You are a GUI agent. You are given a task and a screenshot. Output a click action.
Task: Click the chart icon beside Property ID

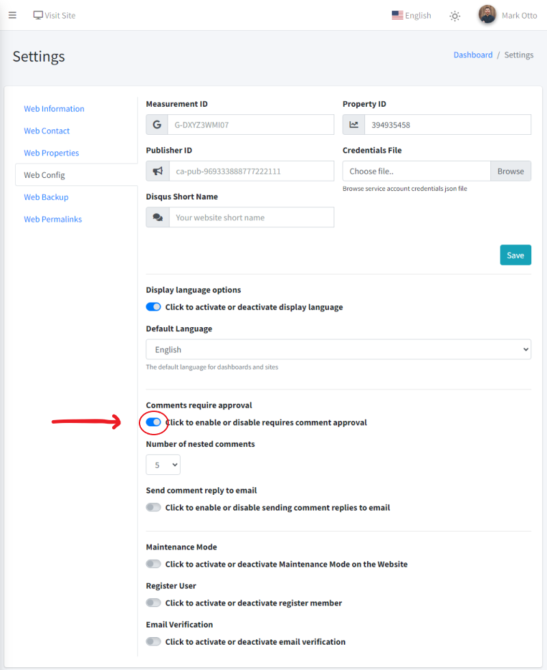[x=353, y=125]
